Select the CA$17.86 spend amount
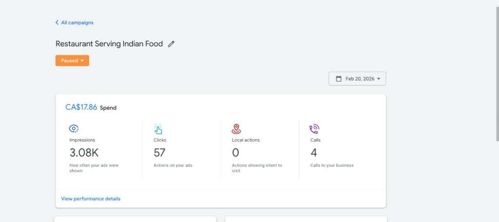The width and height of the screenshot is (499, 222). coord(81,108)
